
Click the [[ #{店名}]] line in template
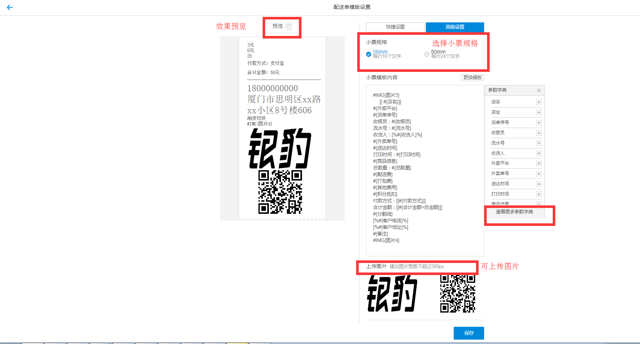[x=390, y=102]
